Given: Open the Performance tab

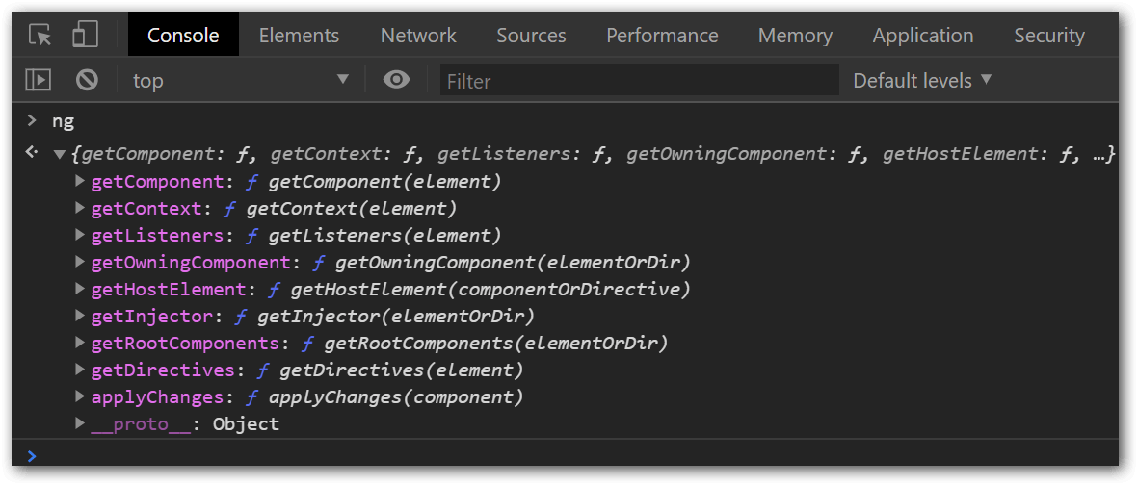Looking at the screenshot, I should [662, 36].
